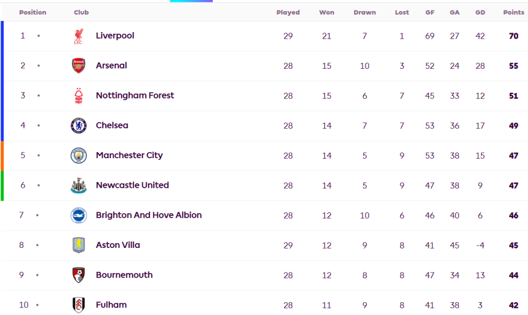Click the Position column header
Screen dimensions: 528x315
pos(33,12)
